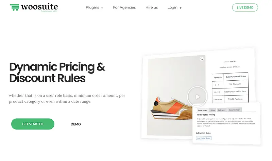Image resolution: width=272 pixels, height=161 pixels.
Task: Open the Plugins menu
Action: point(92,7)
